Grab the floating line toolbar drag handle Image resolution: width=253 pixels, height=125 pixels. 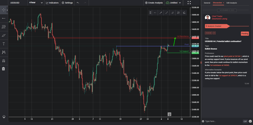pos(150,13)
